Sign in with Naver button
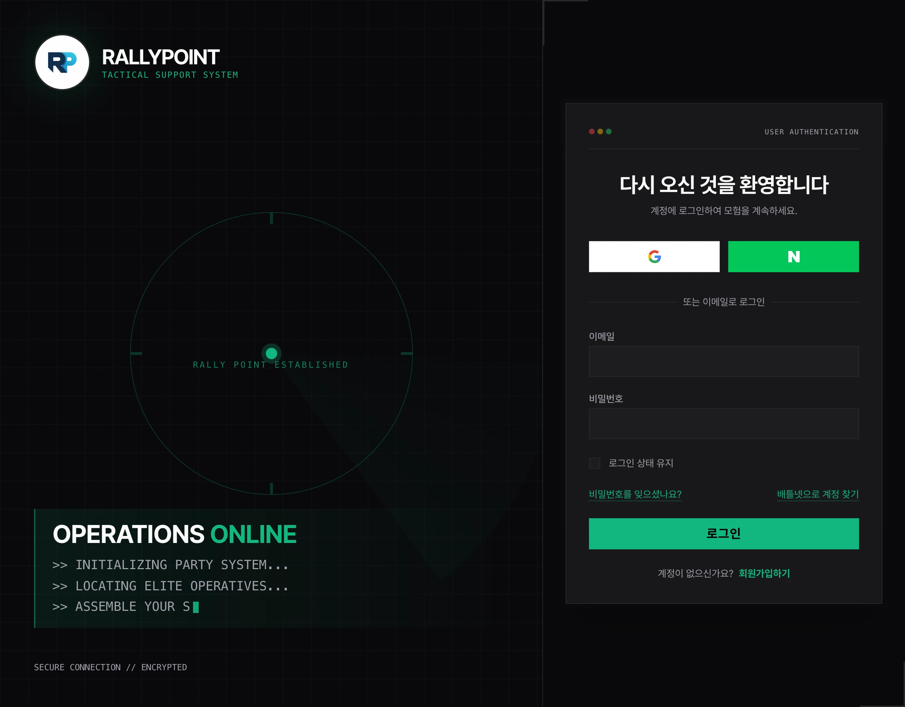This screenshot has height=707, width=905. pyautogui.click(x=793, y=257)
